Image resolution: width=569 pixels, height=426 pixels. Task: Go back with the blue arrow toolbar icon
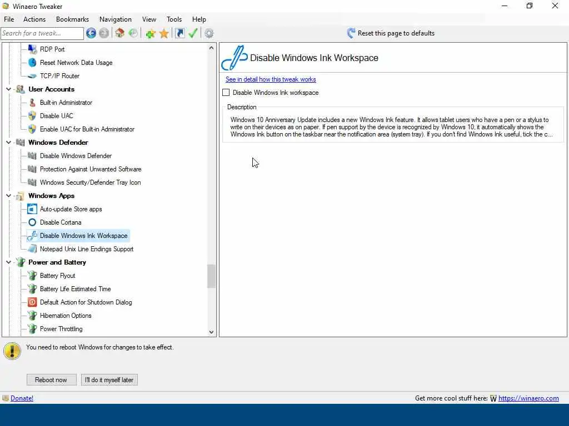91,33
